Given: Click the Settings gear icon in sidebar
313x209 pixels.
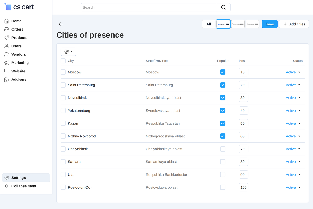Looking at the screenshot, I should [x=7, y=178].
